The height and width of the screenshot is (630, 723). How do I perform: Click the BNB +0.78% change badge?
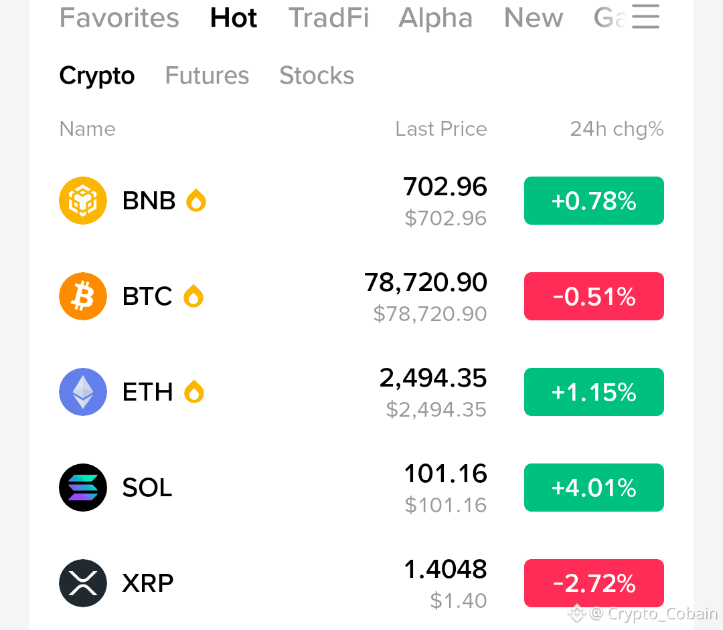pos(594,201)
